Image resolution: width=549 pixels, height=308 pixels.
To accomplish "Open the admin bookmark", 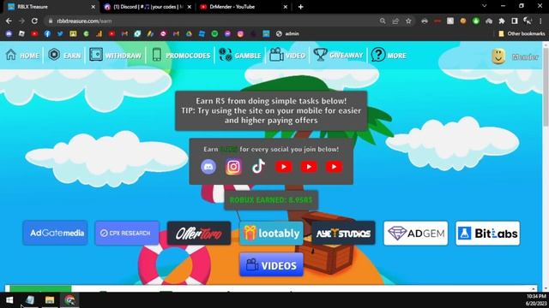I will [287, 33].
